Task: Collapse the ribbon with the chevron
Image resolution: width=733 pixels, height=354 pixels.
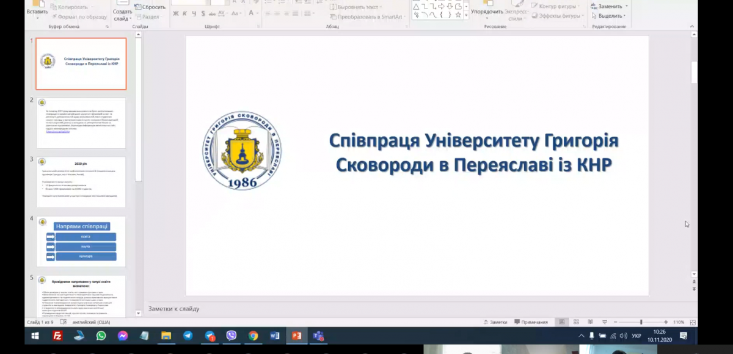Action: click(x=692, y=26)
